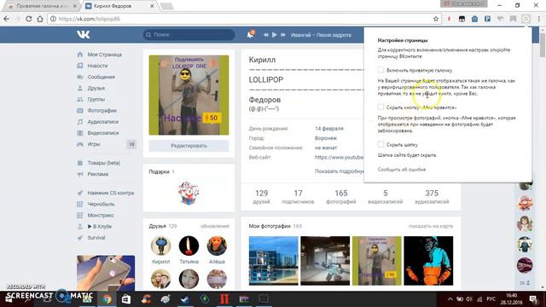Click the Редактировать button under profile photo
Viewport: 546px width, 307px height.
(189, 146)
